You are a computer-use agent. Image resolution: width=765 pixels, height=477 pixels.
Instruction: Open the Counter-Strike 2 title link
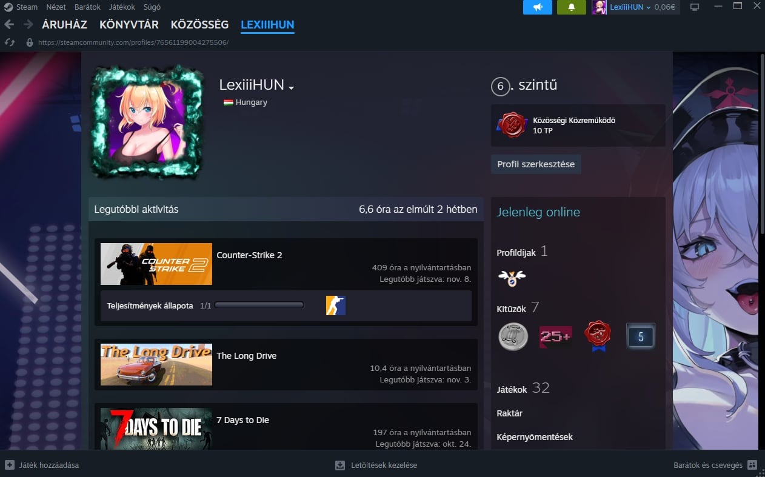[249, 255]
